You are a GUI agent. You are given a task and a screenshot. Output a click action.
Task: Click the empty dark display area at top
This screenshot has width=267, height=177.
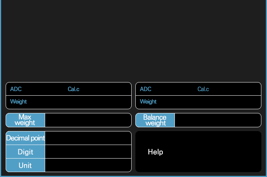click(133, 40)
